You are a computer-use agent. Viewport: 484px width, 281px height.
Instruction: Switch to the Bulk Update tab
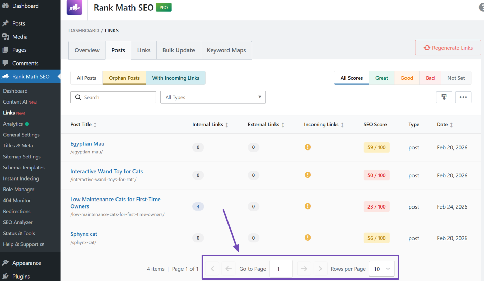[178, 50]
